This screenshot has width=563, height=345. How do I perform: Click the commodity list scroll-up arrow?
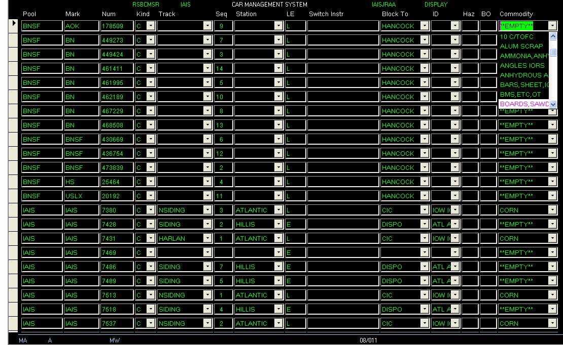[x=553, y=36]
